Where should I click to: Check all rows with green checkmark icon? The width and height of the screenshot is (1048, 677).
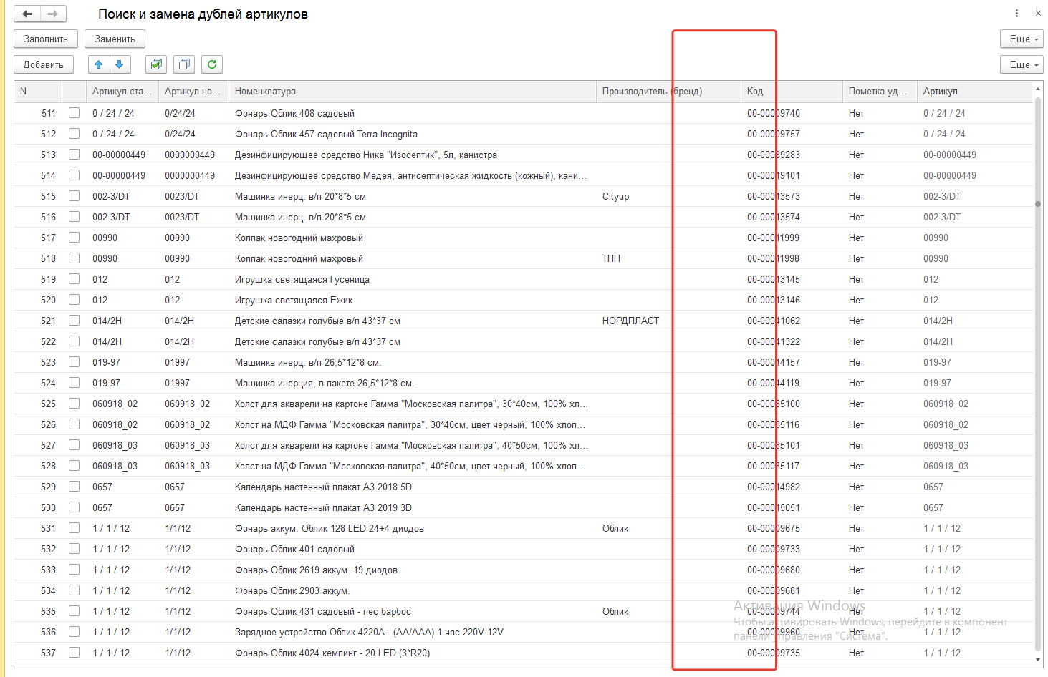(x=156, y=64)
